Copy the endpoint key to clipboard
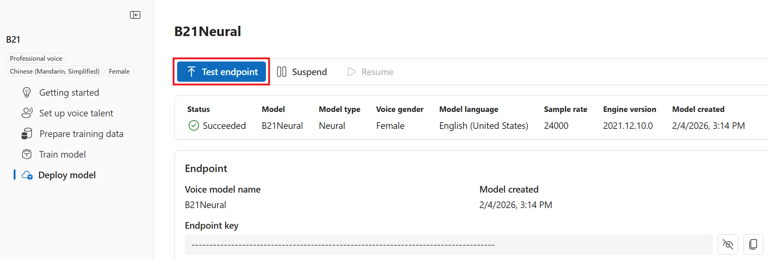This screenshot has height=260, width=768. (x=753, y=244)
